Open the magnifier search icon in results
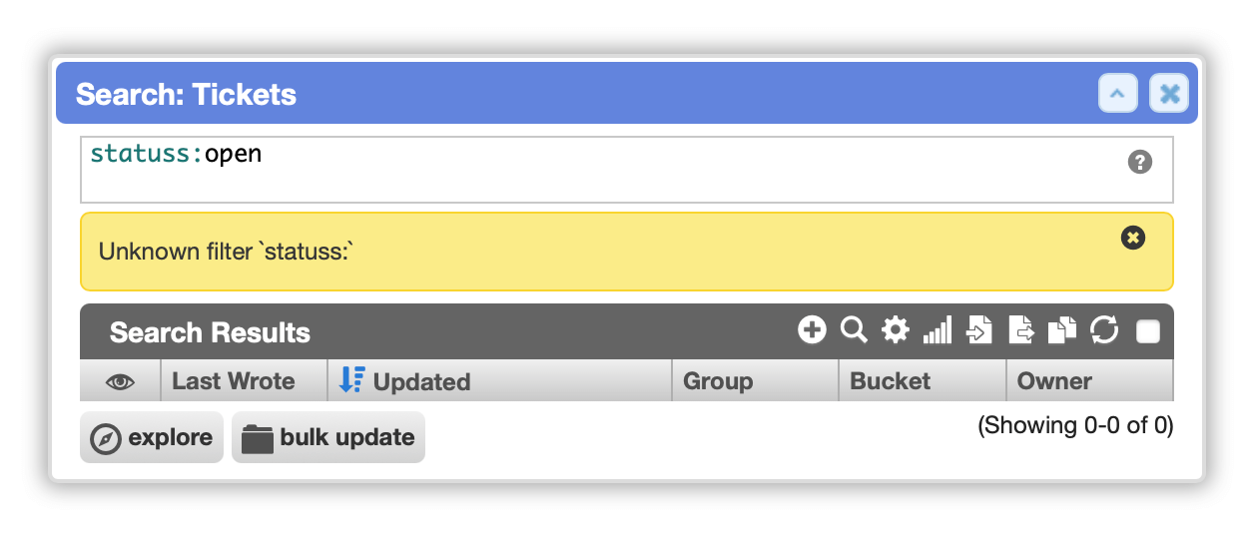 [x=854, y=330]
